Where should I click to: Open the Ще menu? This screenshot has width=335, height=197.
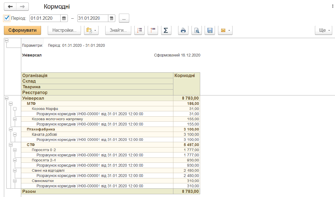coord(324,30)
